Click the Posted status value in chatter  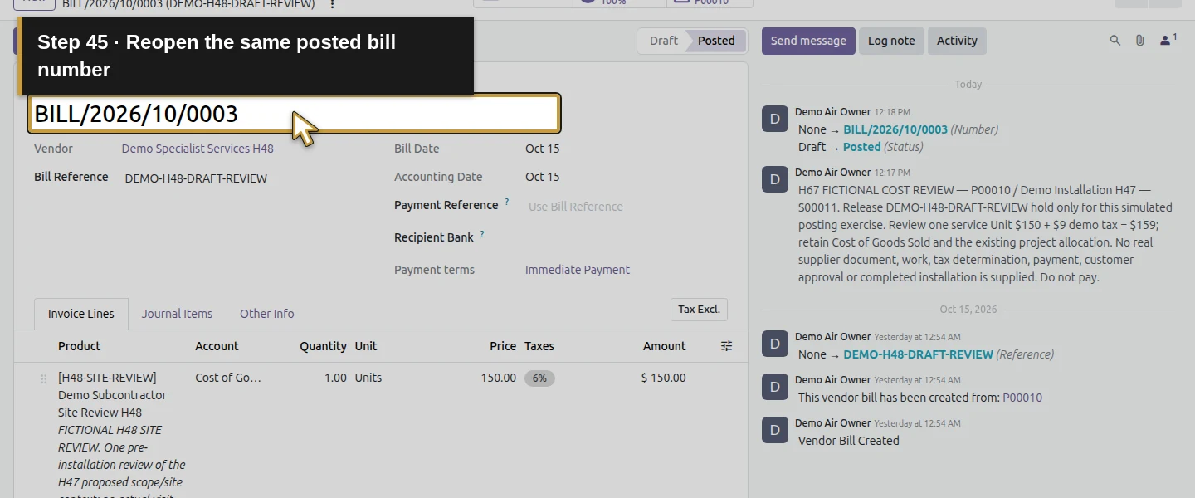861,147
